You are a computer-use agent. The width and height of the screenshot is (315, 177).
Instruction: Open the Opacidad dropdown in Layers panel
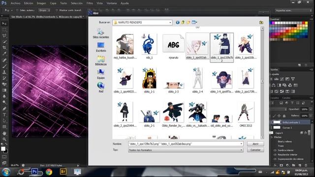(311, 109)
